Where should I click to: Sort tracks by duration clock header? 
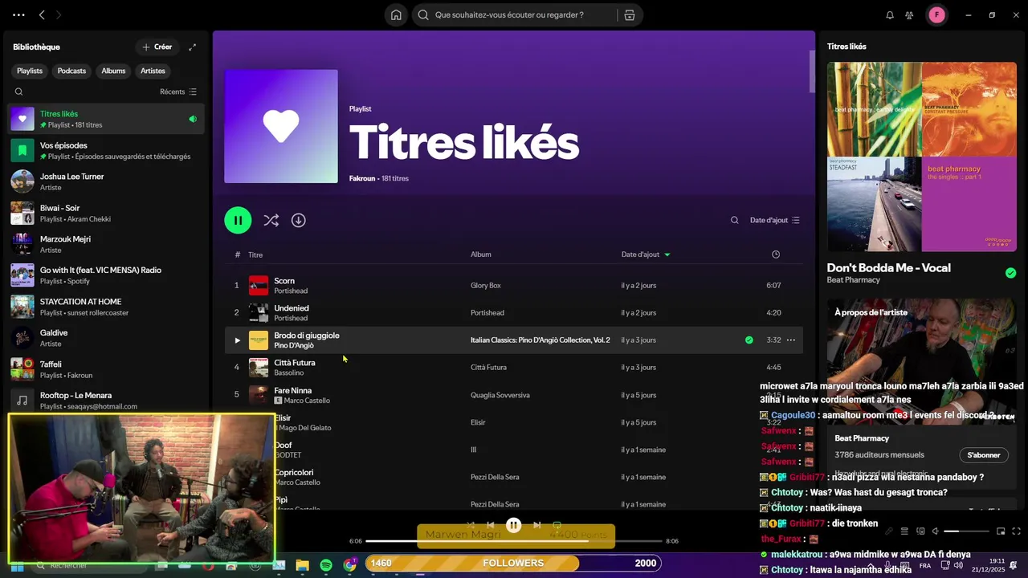coord(775,254)
